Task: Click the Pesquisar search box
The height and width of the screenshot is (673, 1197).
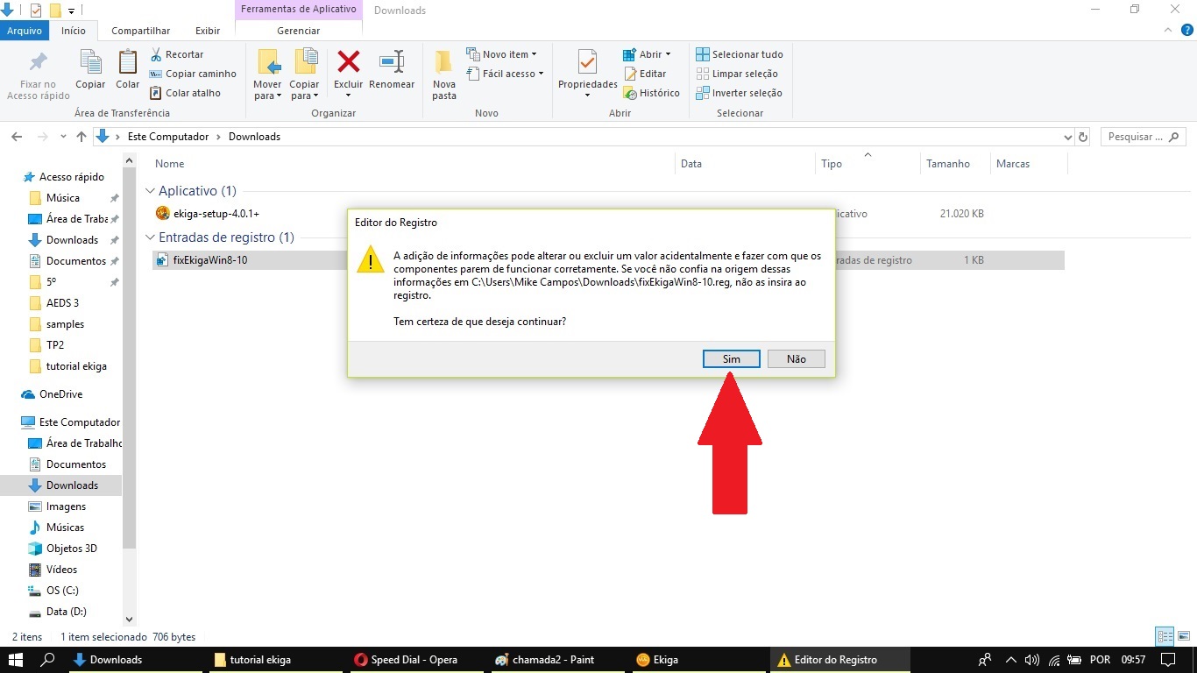Action: click(1136, 137)
